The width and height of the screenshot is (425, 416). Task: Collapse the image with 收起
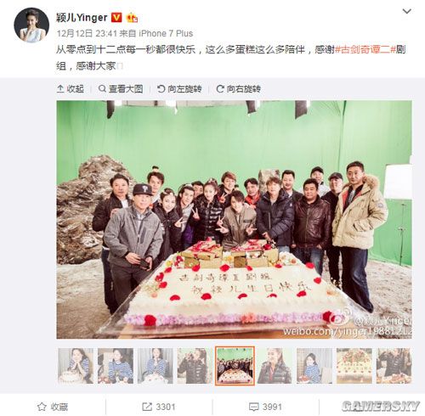pos(71,89)
